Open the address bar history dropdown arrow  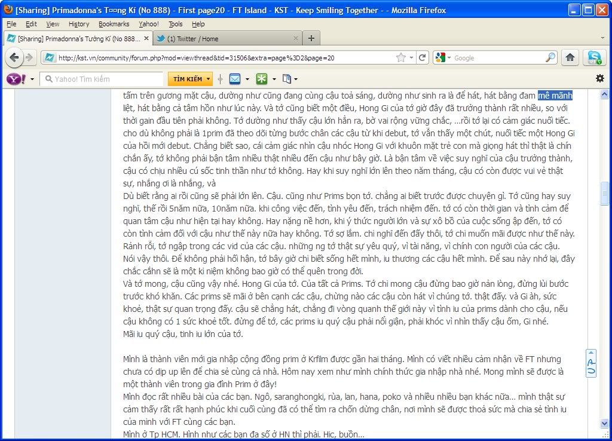coord(411,58)
